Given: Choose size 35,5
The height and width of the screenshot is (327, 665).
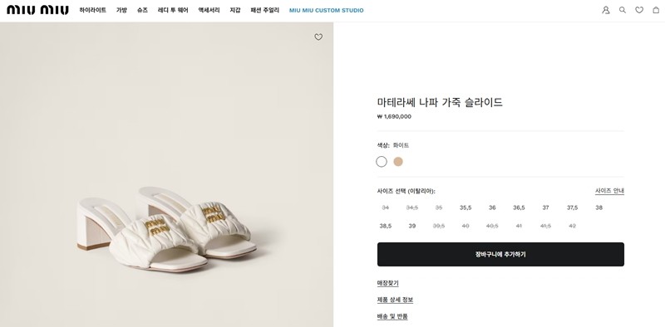Looking at the screenshot, I should (465, 207).
